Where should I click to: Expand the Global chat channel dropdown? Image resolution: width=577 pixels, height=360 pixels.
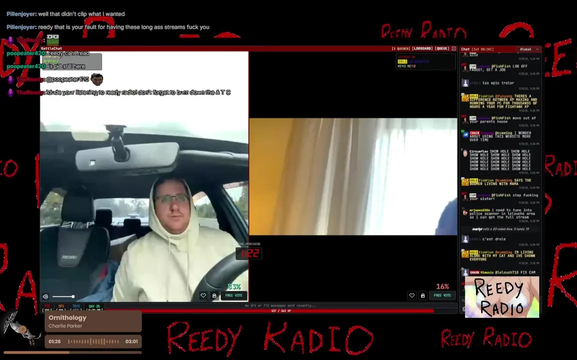tap(529, 49)
